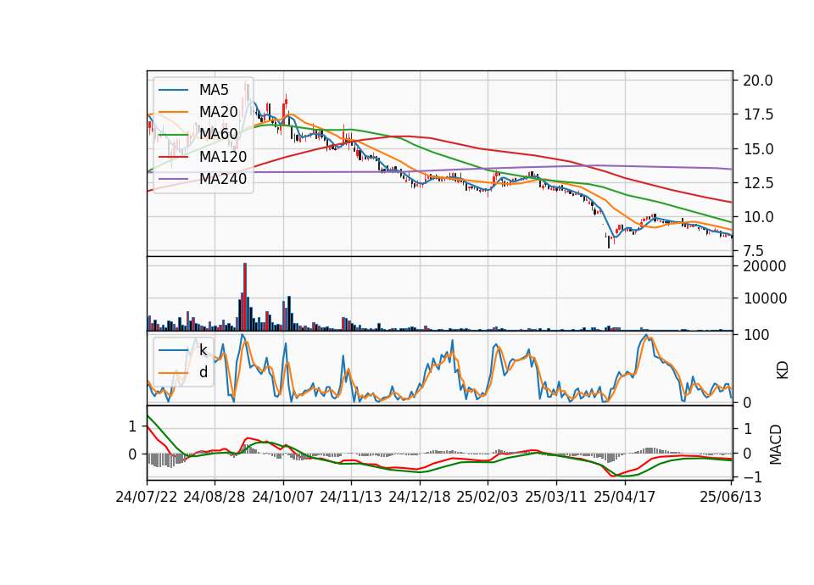The image size is (814, 585).
Task: Click the k legend entry in KD panel
Action: click(x=203, y=350)
